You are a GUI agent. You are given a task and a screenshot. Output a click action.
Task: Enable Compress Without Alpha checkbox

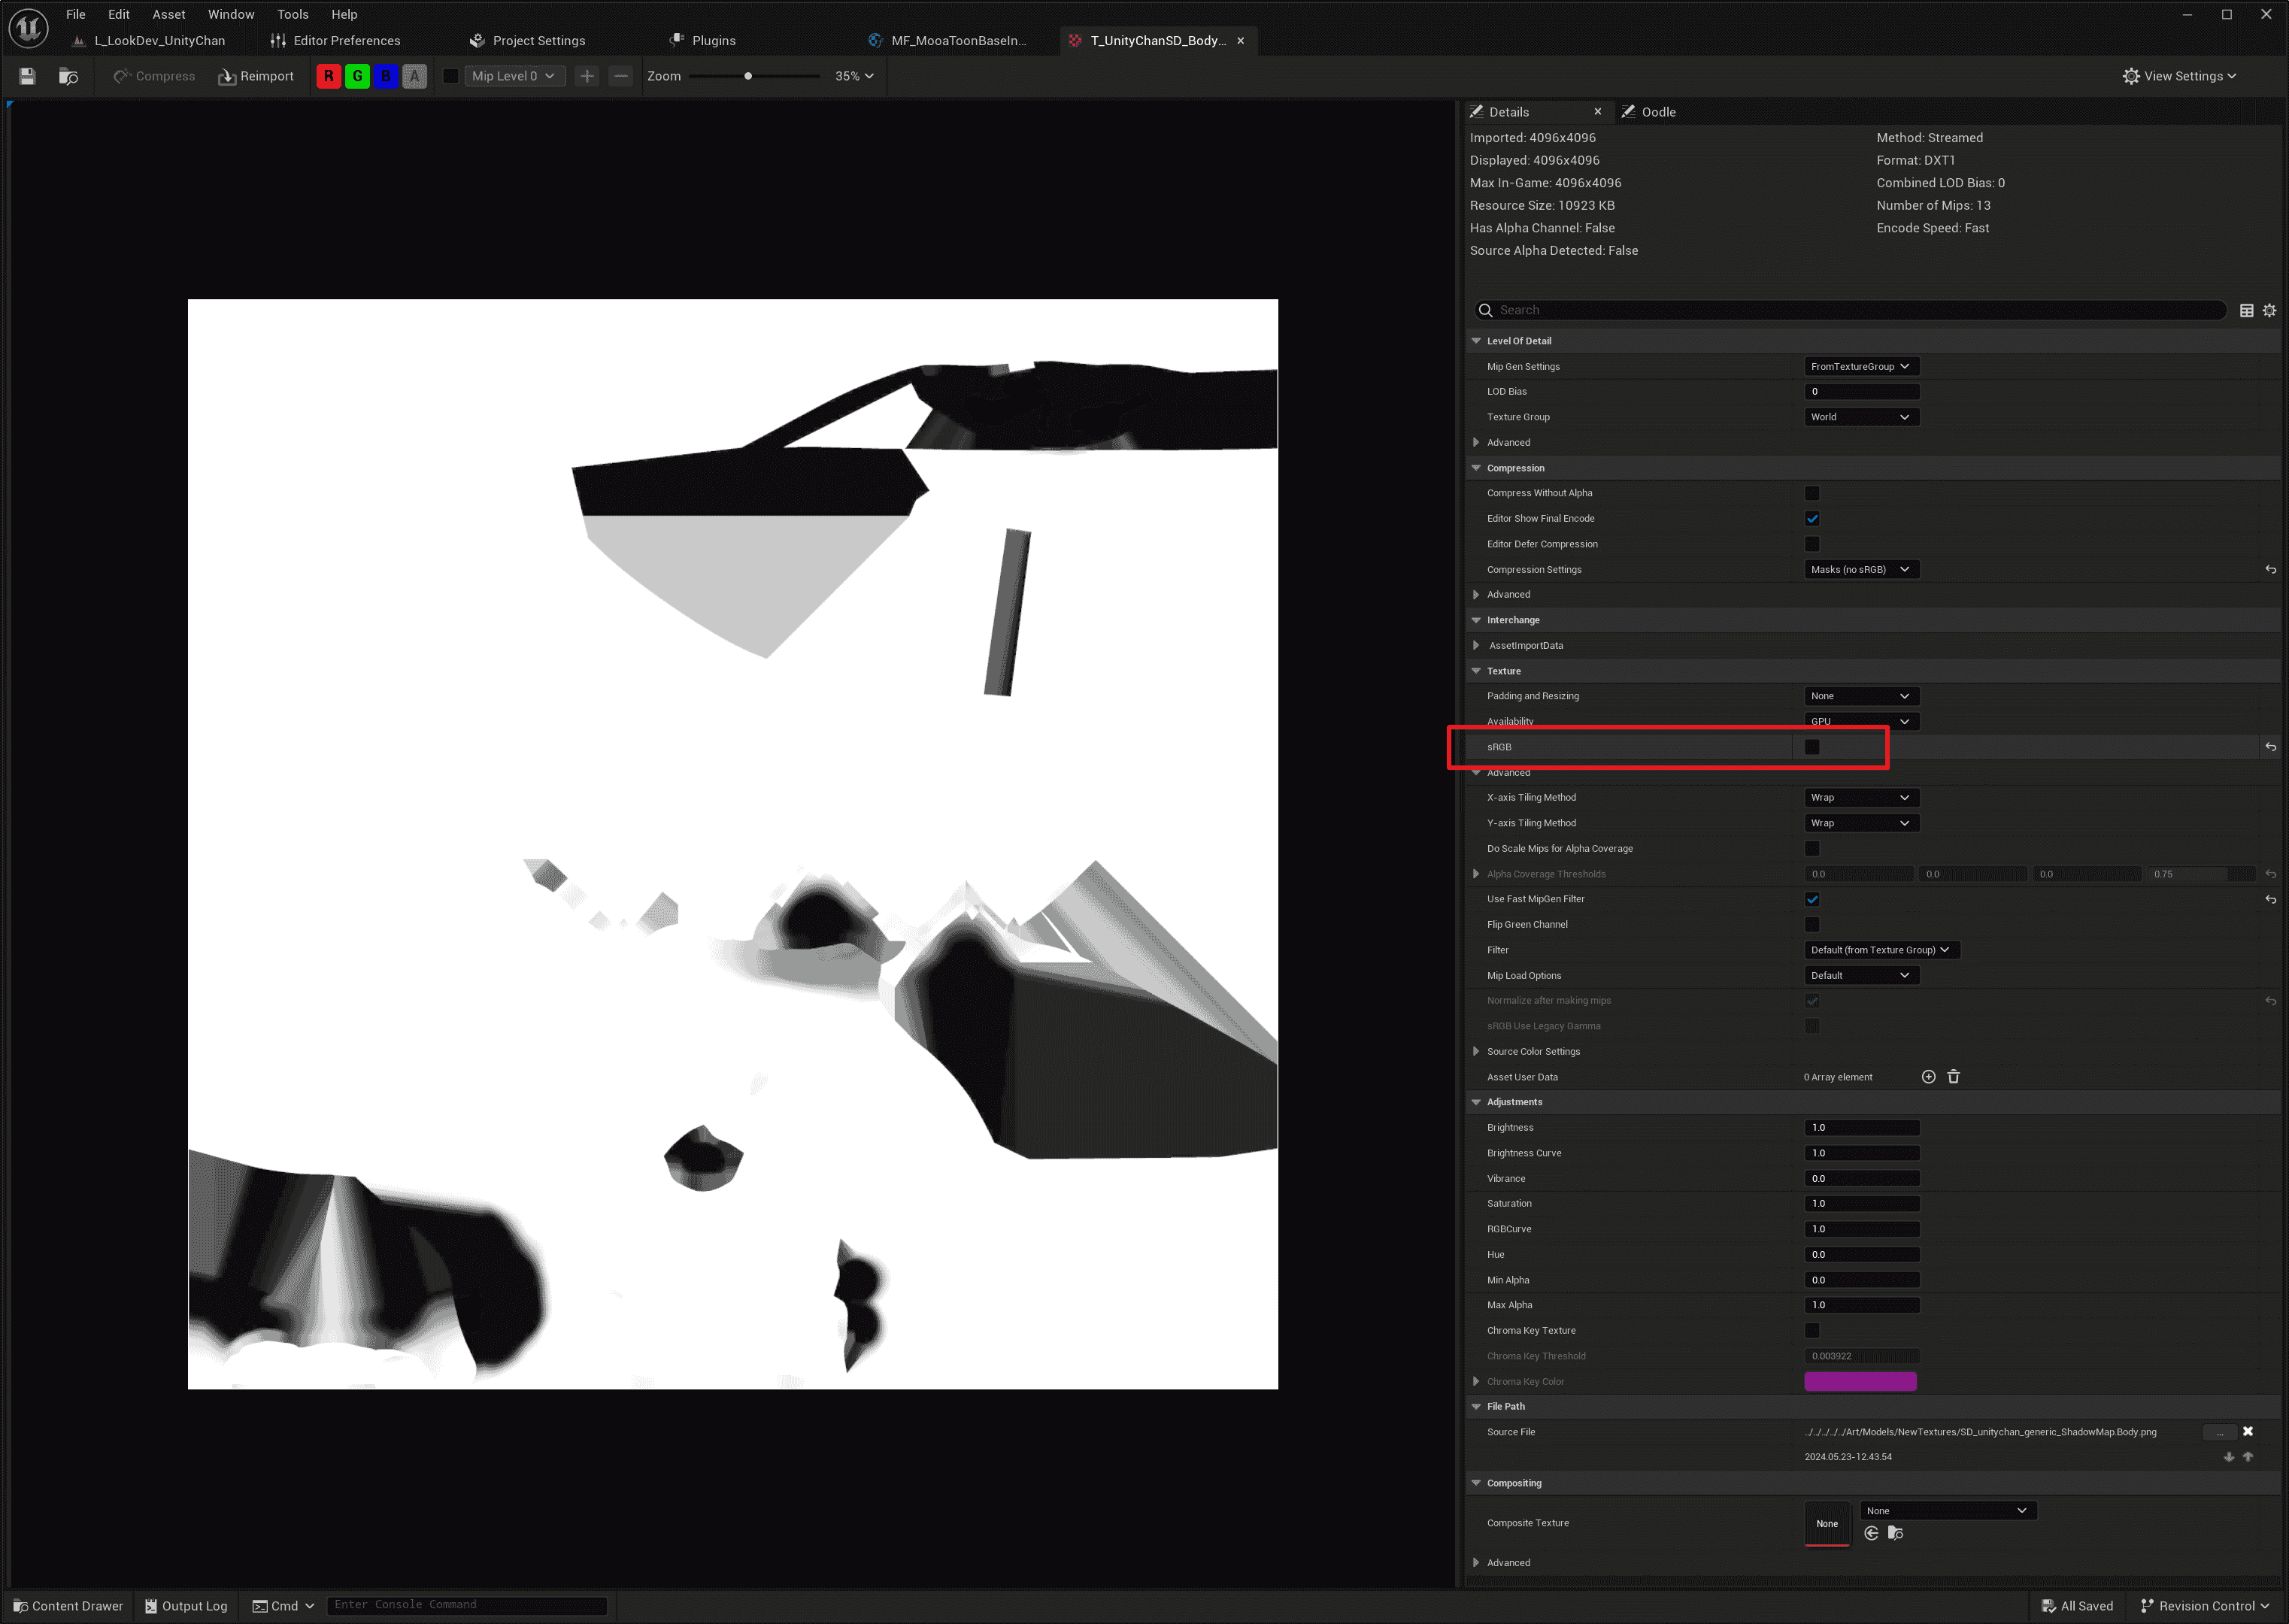point(1812,493)
